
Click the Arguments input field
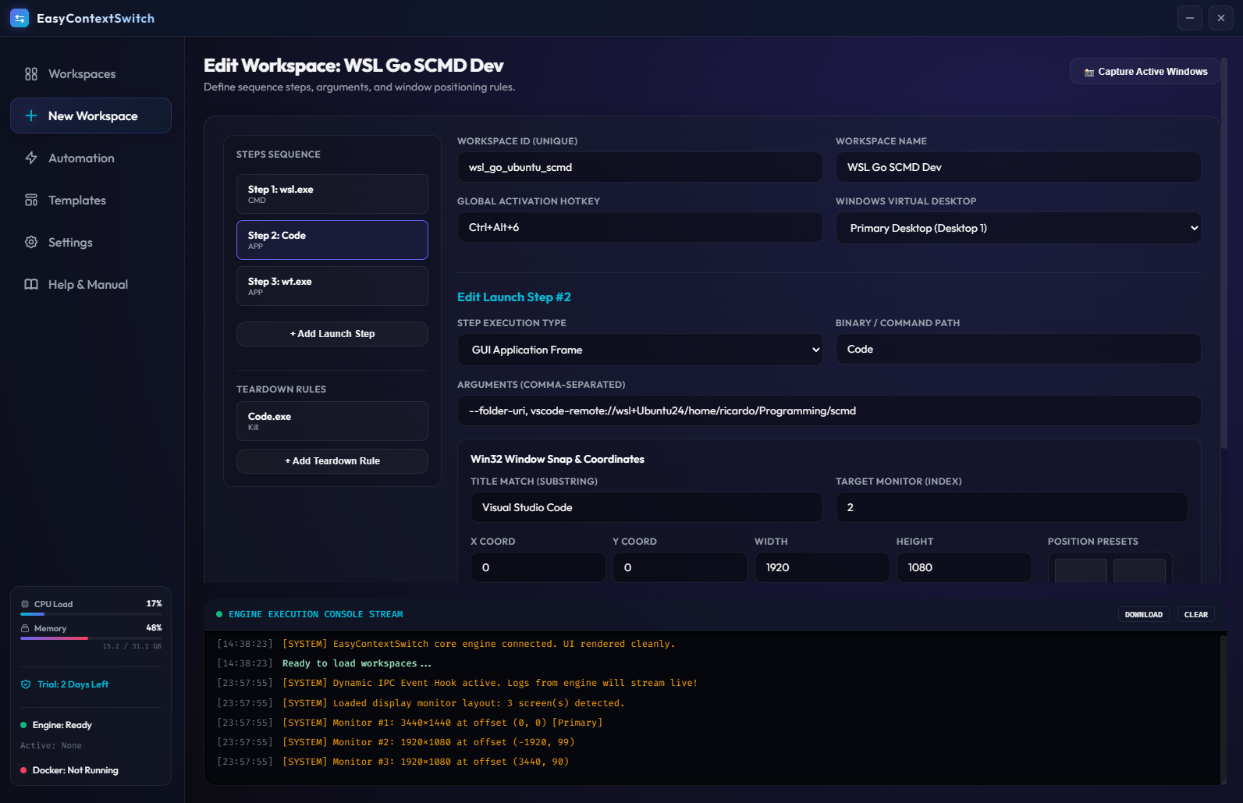pos(829,410)
